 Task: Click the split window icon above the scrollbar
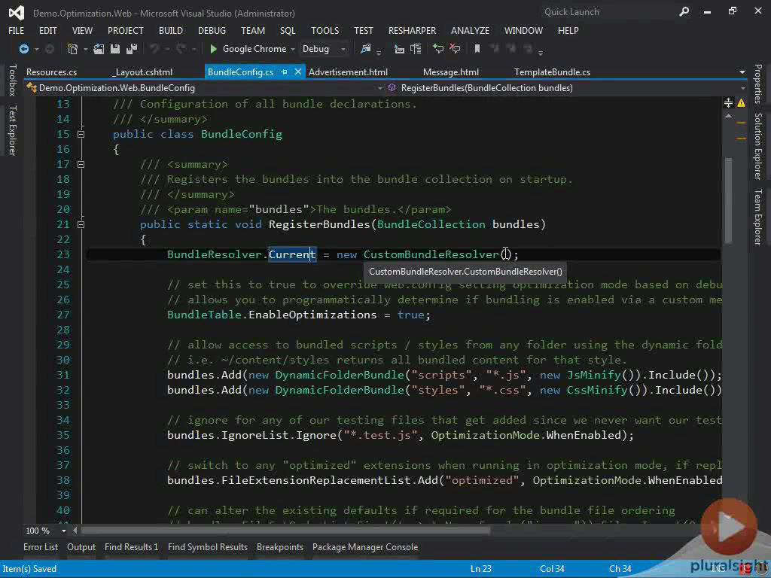730,102
